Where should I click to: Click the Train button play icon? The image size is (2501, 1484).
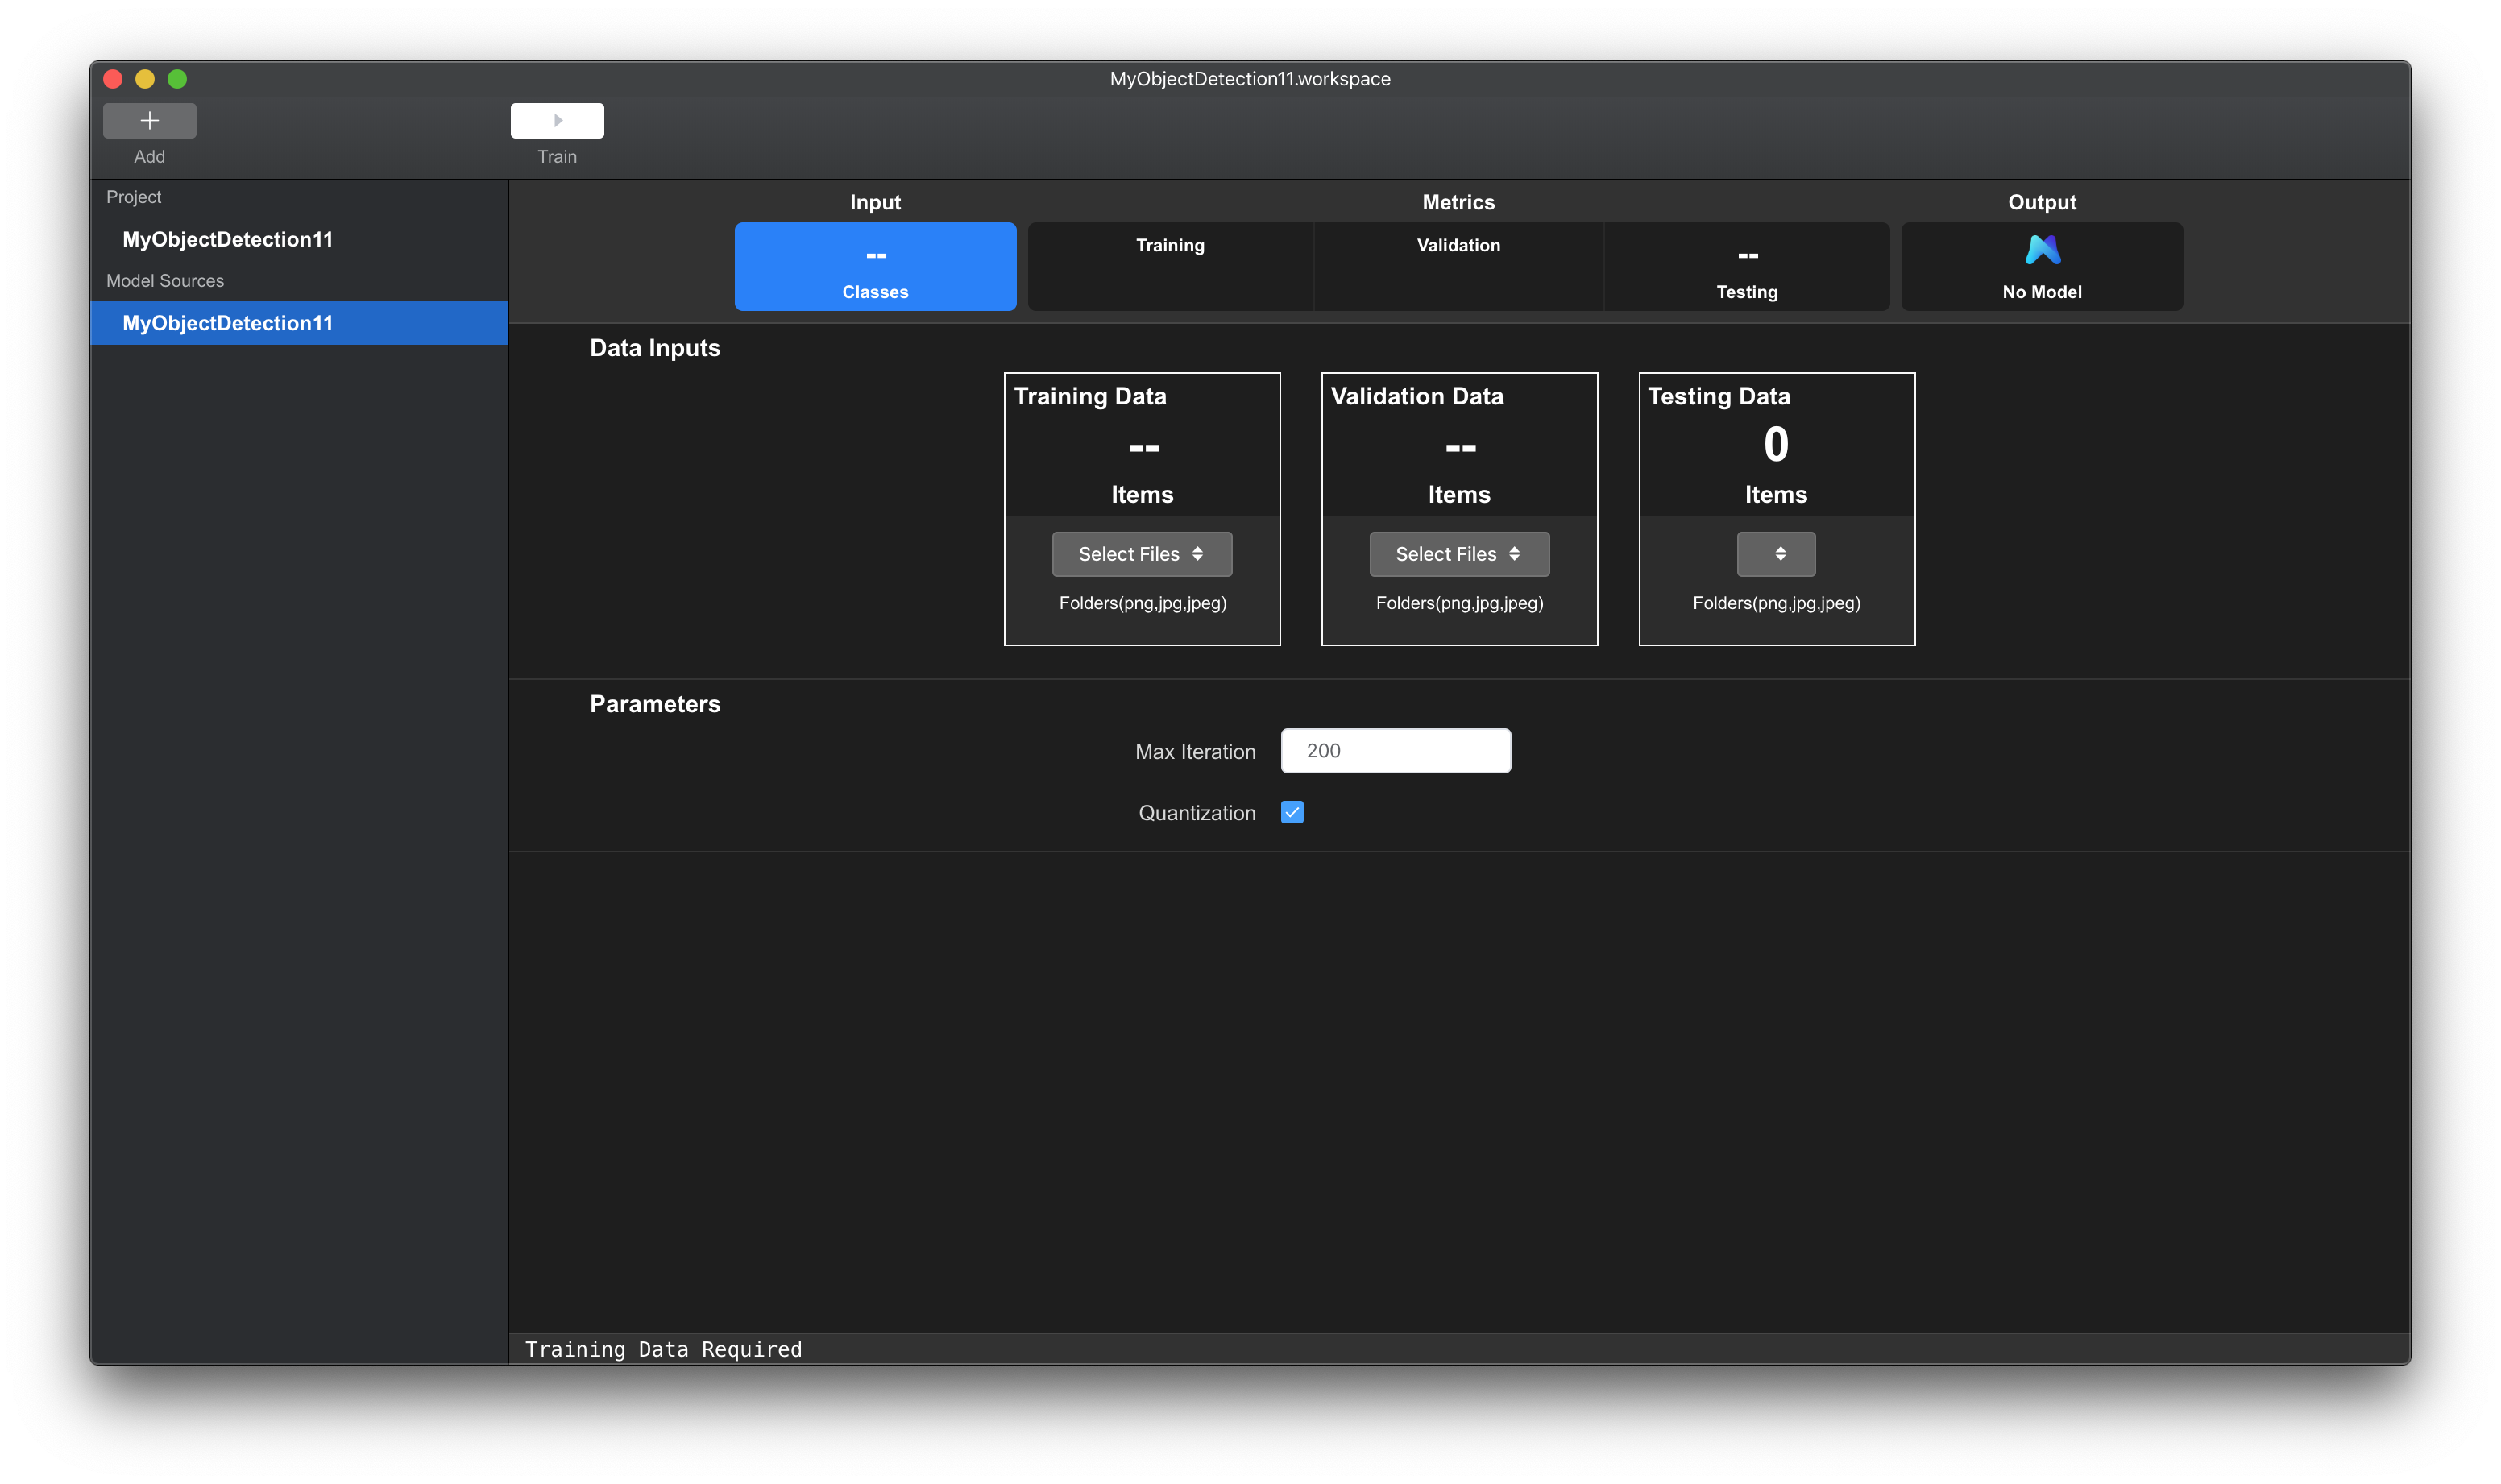(x=557, y=118)
